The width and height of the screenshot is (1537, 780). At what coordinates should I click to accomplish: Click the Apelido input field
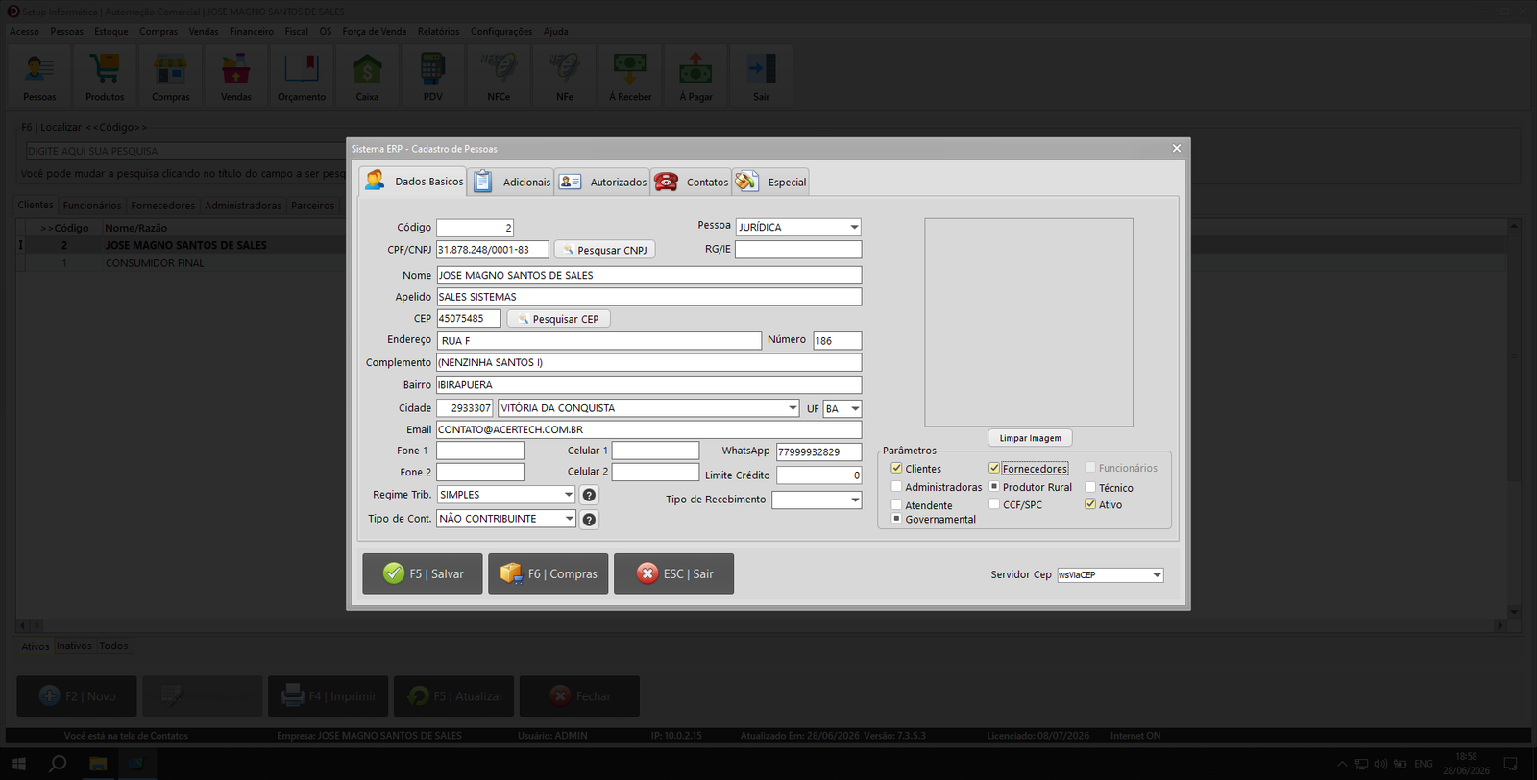649,298
